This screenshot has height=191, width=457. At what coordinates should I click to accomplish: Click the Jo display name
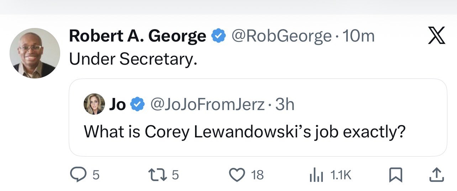(x=117, y=104)
